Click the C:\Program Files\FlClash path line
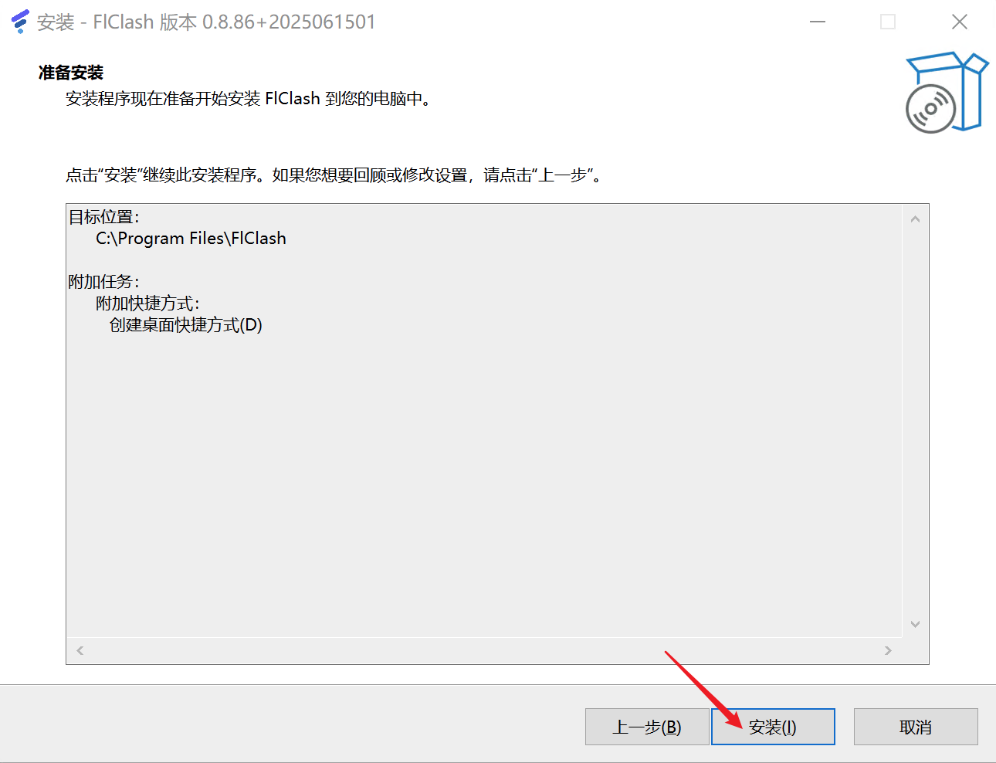 [191, 239]
